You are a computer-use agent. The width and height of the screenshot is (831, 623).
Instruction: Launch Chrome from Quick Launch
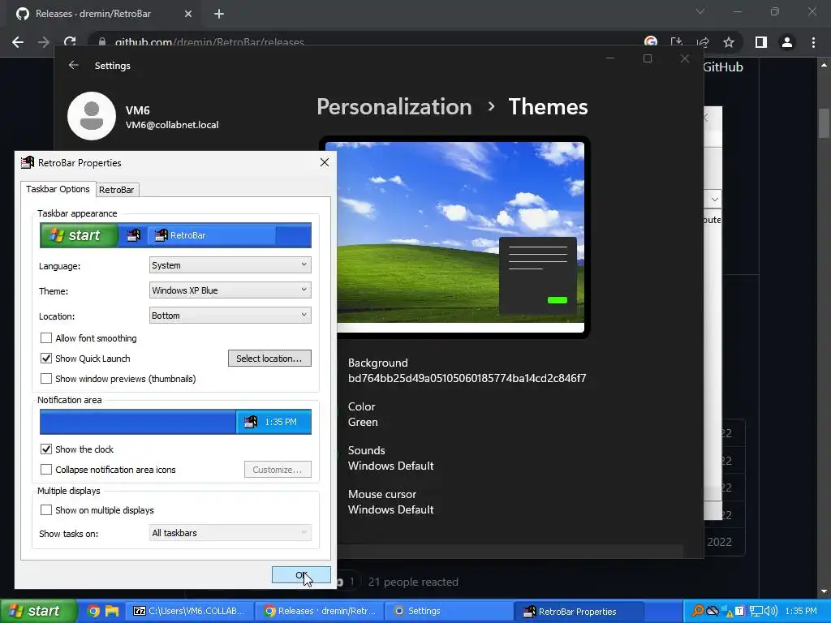[x=93, y=612]
